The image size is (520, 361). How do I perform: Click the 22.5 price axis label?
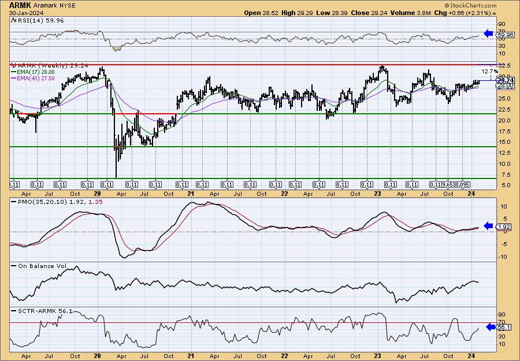coord(504,110)
